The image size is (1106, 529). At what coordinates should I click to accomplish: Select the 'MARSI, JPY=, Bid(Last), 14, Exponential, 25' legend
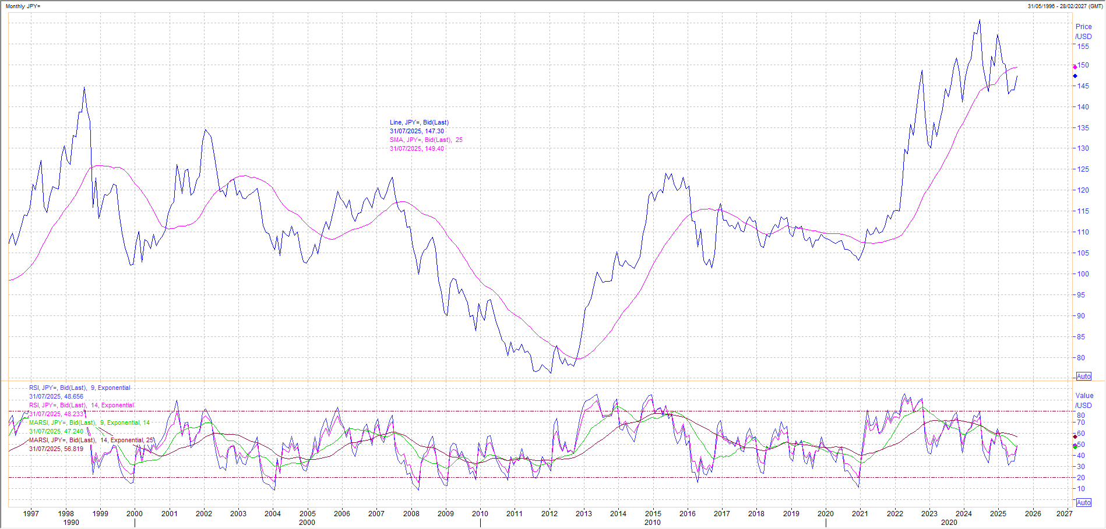point(91,441)
